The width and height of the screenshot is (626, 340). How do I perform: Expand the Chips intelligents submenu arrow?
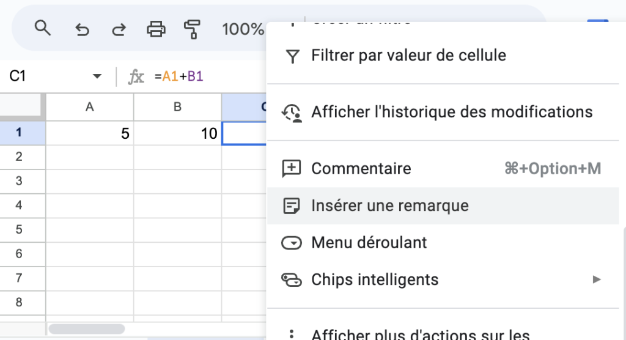pos(597,279)
